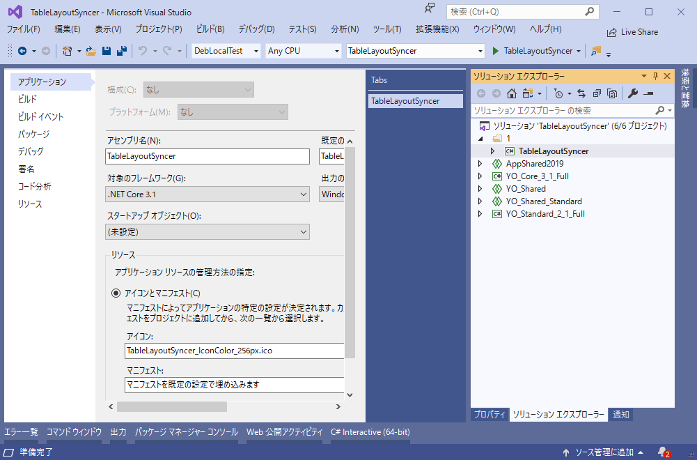Start debugging with the green play icon
Viewport: 697px width, 460px height.
click(495, 51)
